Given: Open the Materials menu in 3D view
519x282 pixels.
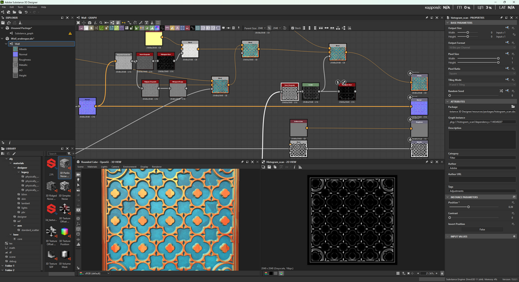Looking at the screenshot, I should pos(92,167).
